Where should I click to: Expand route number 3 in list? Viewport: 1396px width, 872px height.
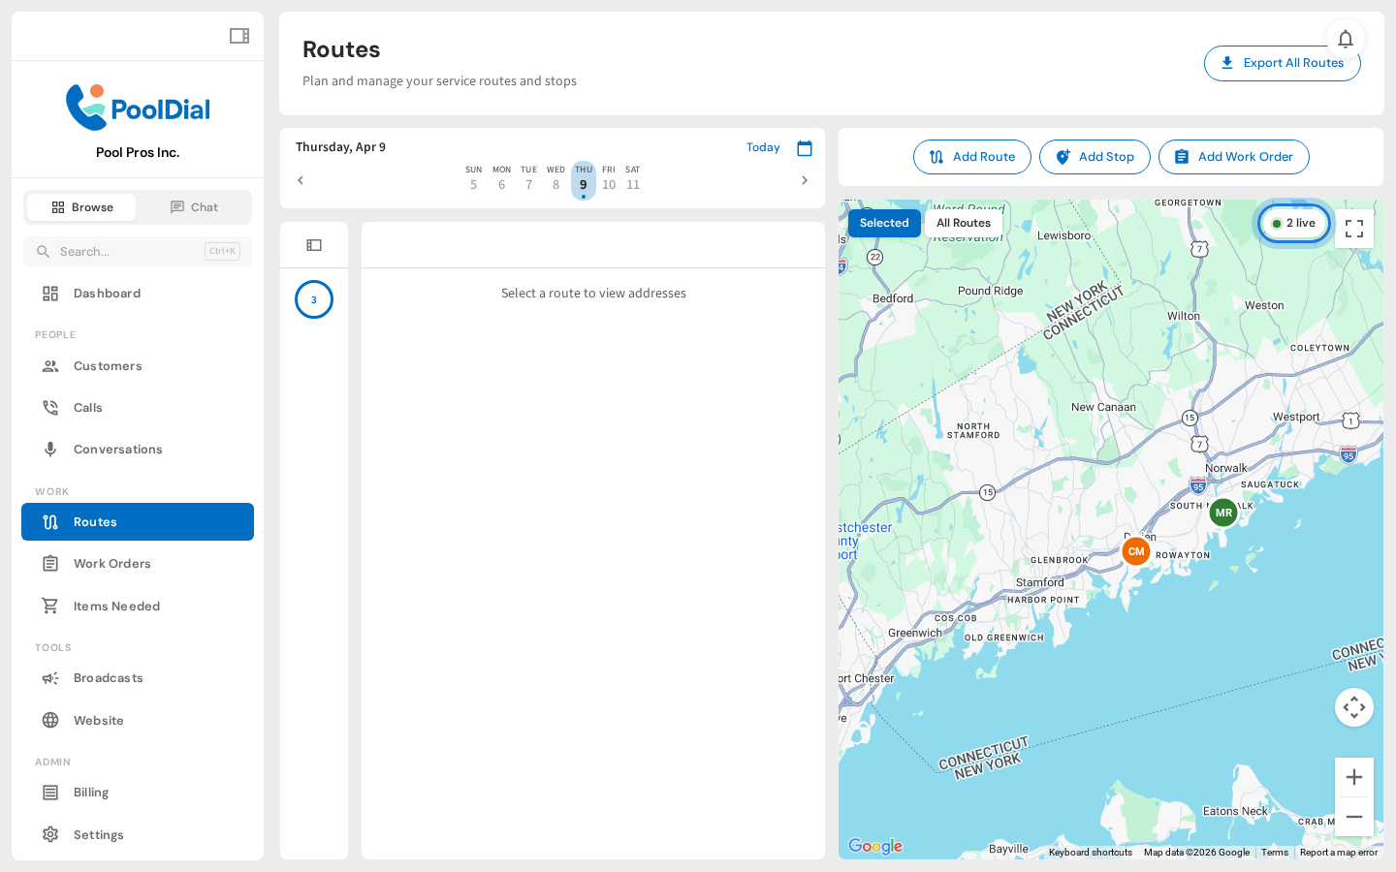pyautogui.click(x=313, y=299)
